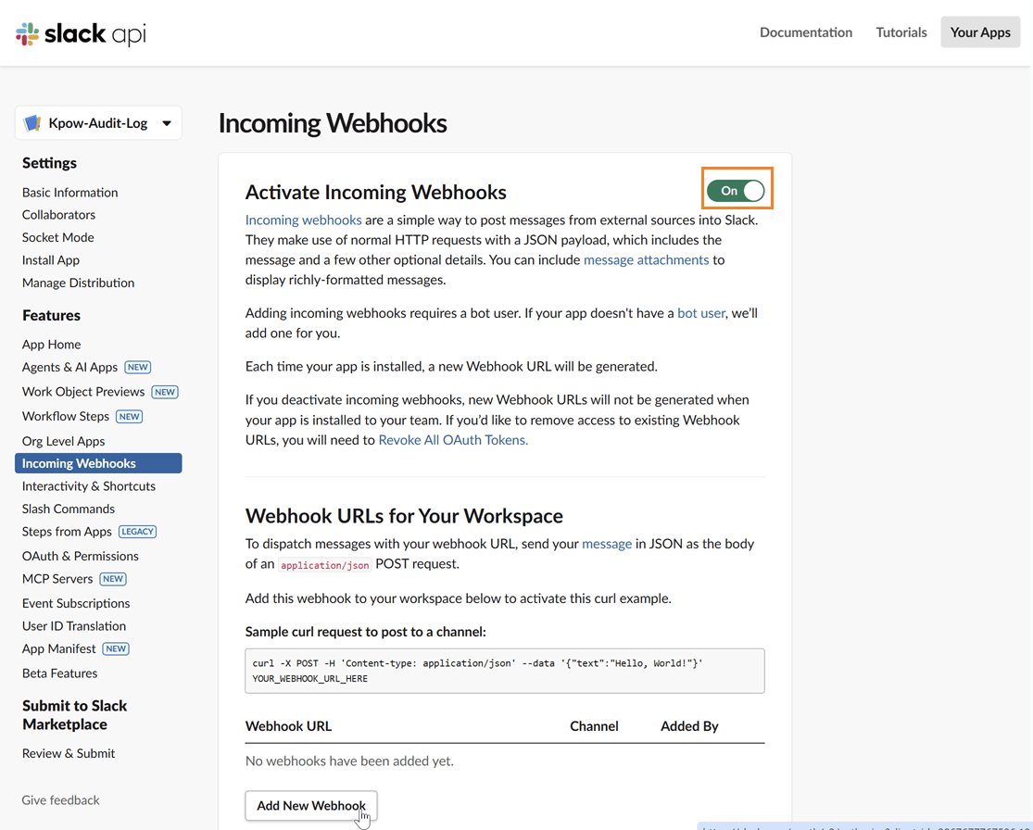
Task: Open Interactivity & Shortcuts page
Action: point(89,486)
